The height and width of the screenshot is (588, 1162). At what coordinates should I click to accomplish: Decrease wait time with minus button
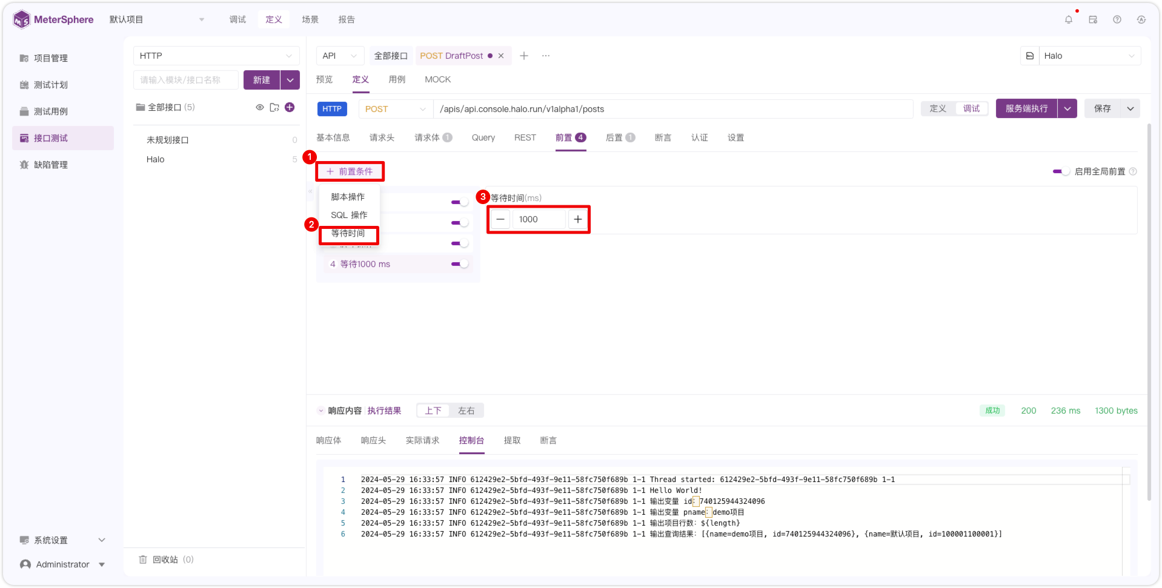(x=500, y=219)
